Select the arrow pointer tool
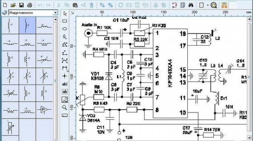The width and height of the screenshot is (253, 141). 65,14
